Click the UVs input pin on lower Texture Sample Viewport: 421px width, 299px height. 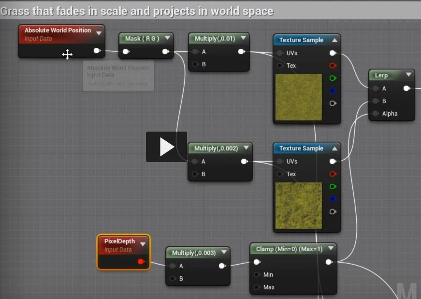pos(280,161)
